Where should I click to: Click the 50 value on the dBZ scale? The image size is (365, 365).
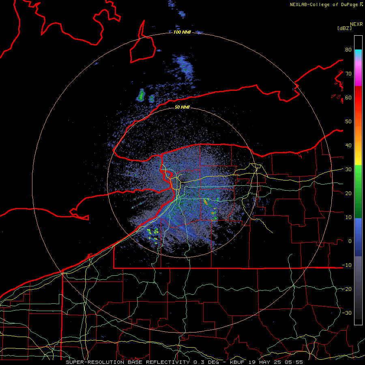pyautogui.click(x=348, y=122)
